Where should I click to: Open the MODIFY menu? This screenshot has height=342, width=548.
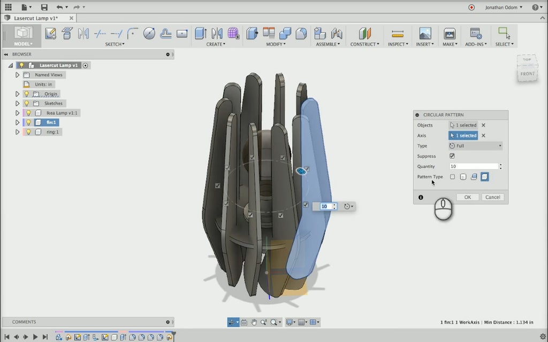276,44
